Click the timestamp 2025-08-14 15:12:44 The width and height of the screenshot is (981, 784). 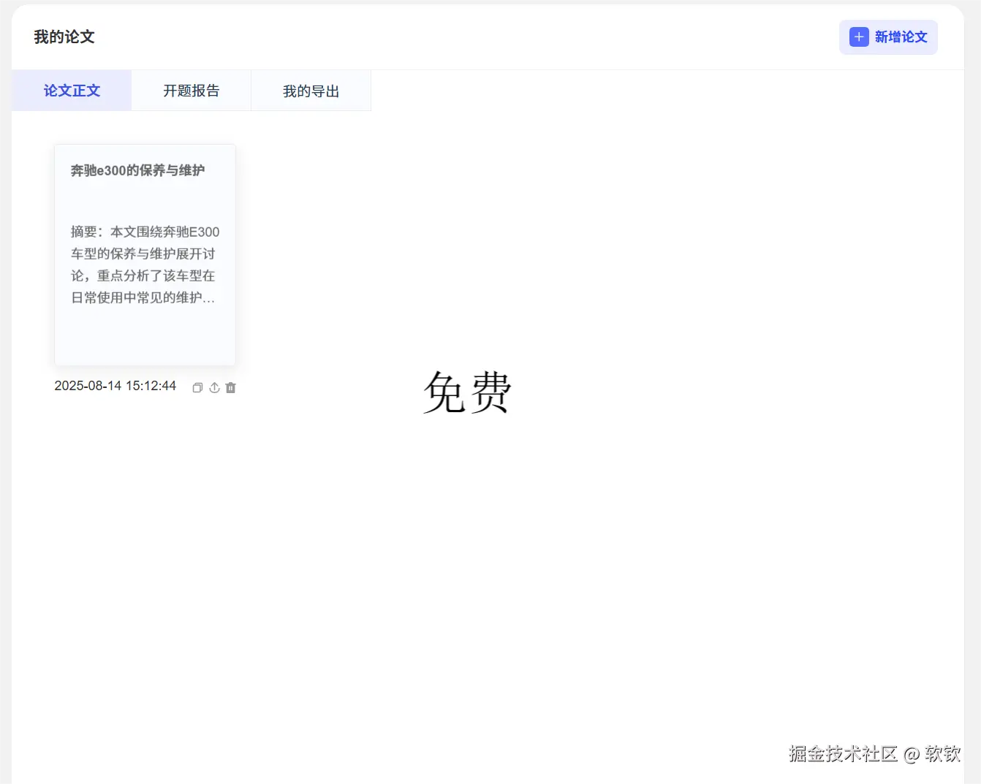115,386
